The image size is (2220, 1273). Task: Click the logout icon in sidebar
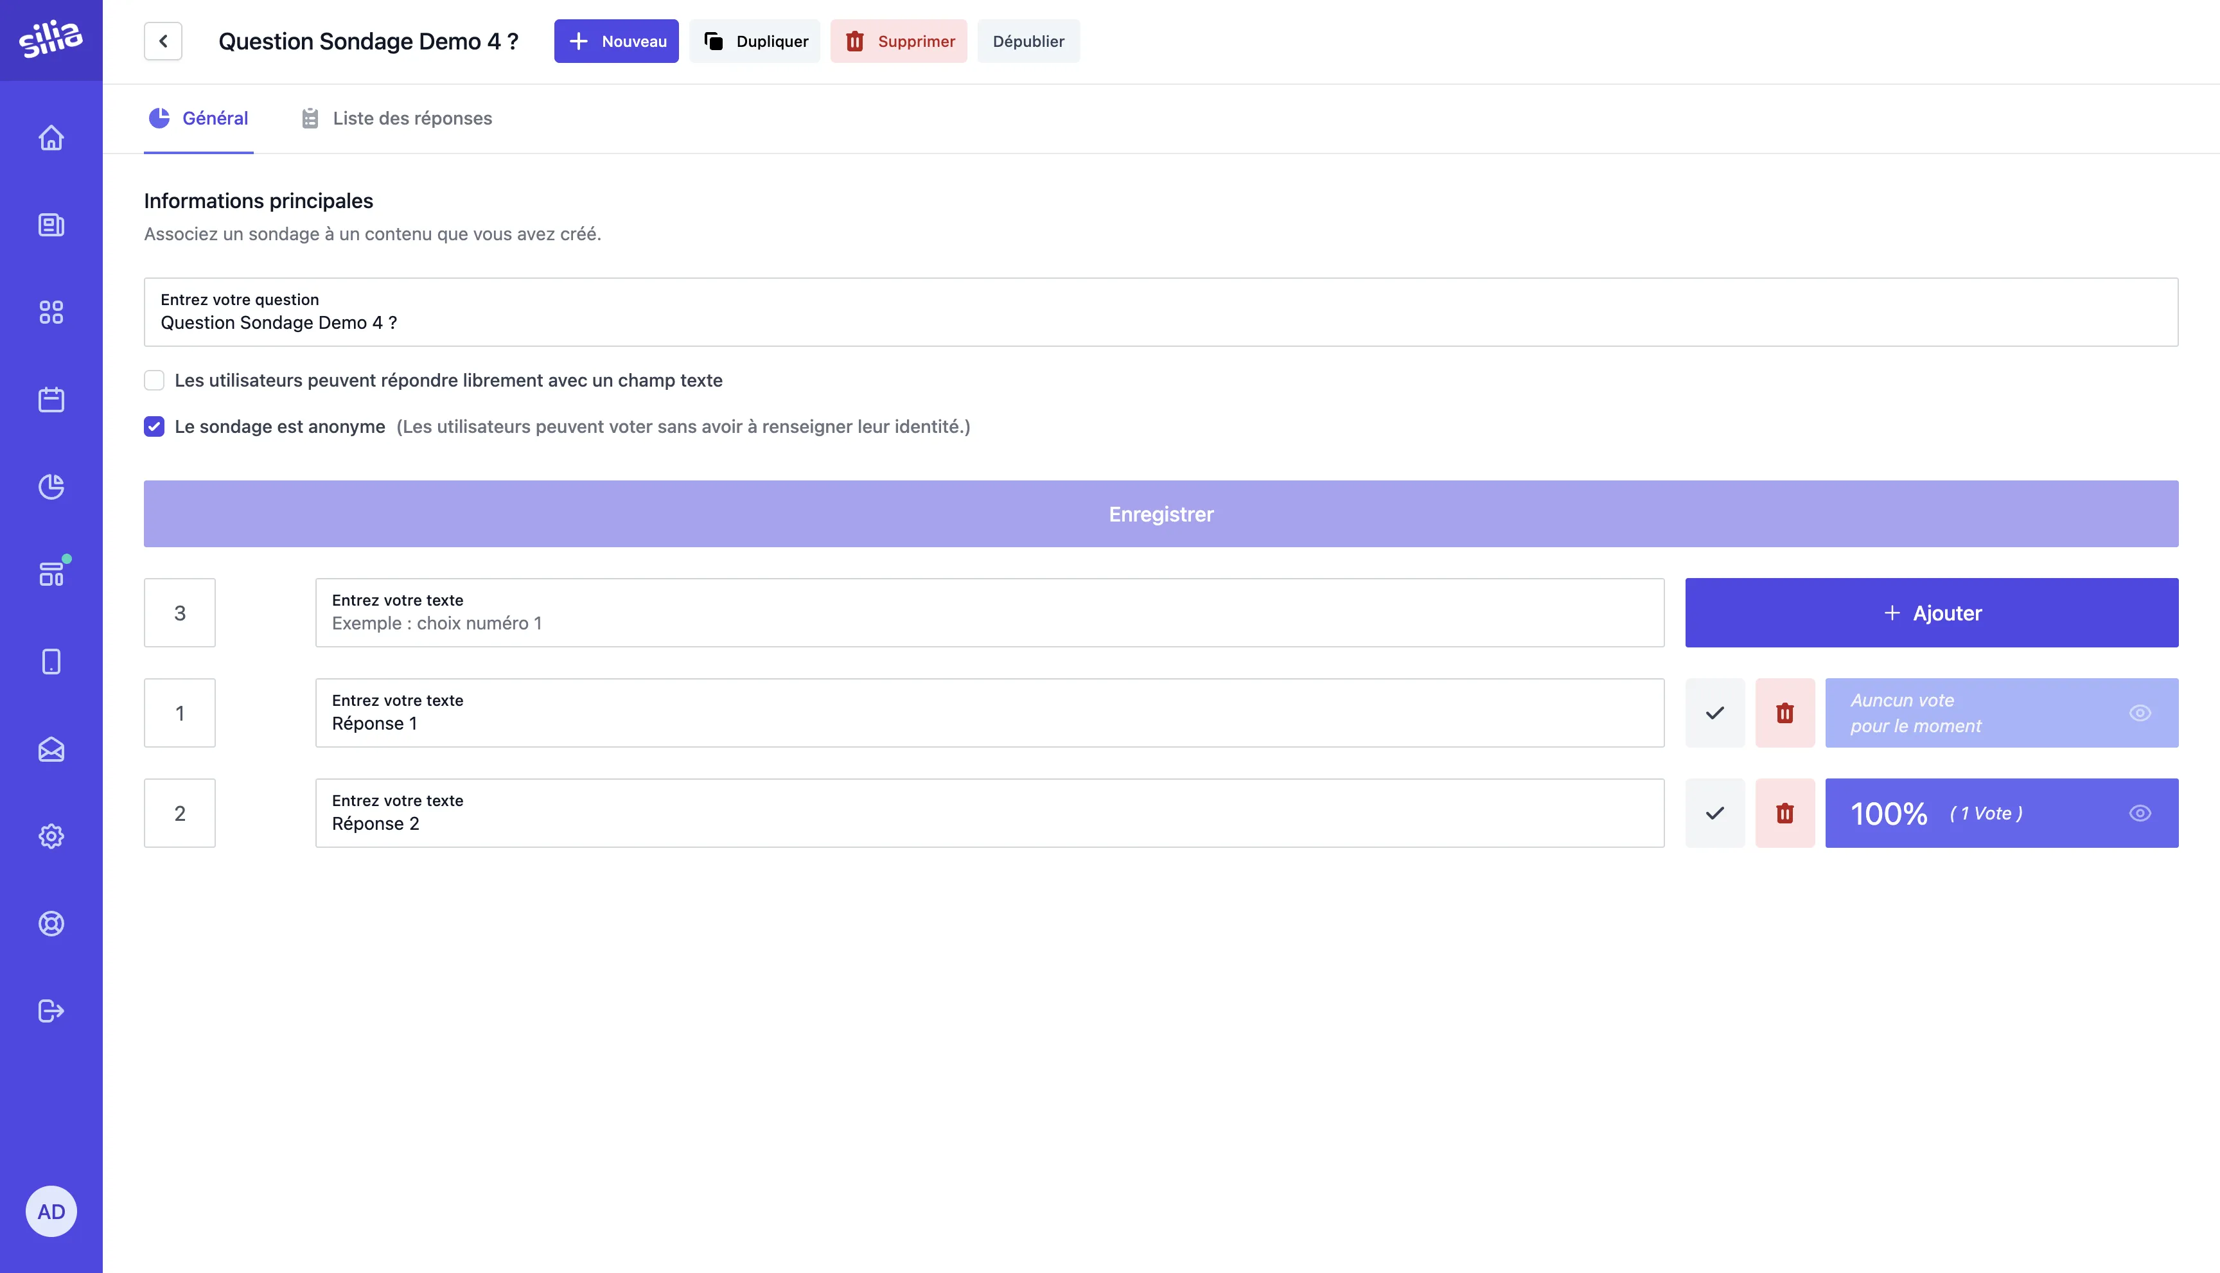point(51,1011)
